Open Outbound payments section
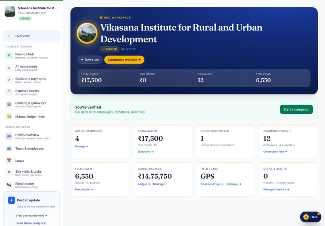 coord(31,80)
